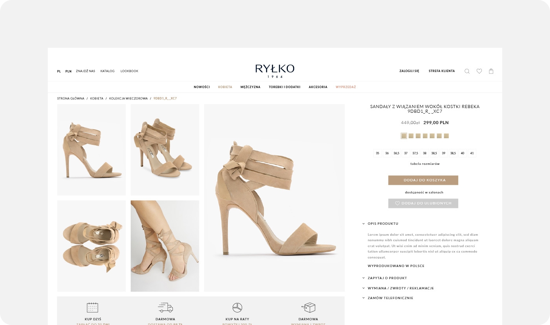Select the last color swatch in row
The width and height of the screenshot is (550, 325).
coord(446,136)
